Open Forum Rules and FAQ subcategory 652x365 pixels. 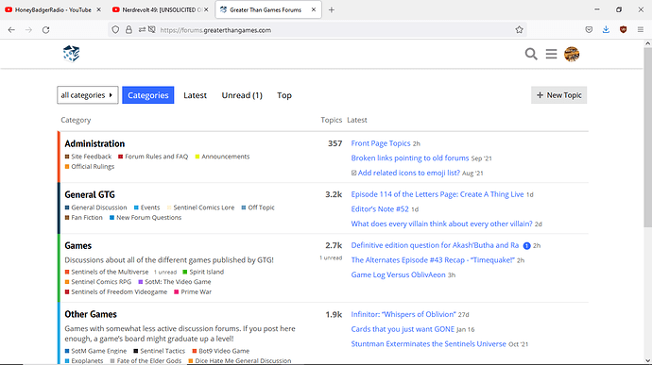[153, 157]
